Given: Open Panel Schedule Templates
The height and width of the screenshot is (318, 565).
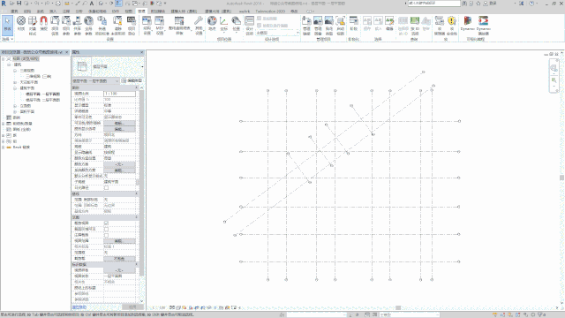Looking at the screenshot, I should tap(179, 26).
